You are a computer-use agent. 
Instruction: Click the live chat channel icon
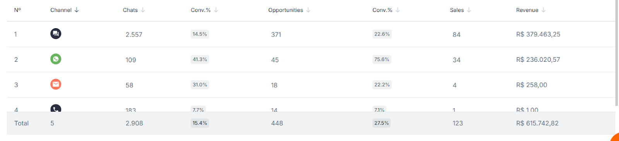pos(56,34)
